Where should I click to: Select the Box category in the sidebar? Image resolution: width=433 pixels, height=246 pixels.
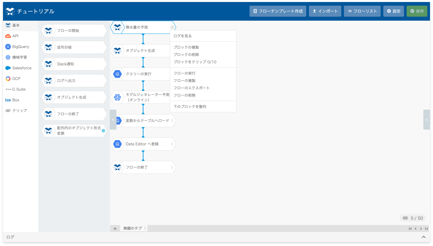tap(21, 100)
